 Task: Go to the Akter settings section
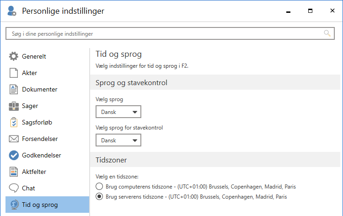click(x=29, y=73)
